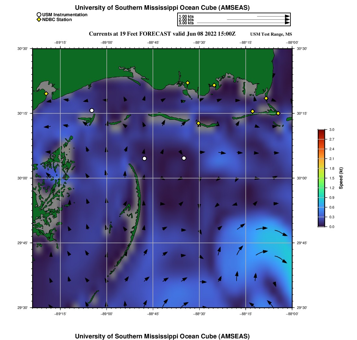The width and height of the screenshot is (357, 340).
Task: Click the USM Instrumentation legend circle icon
Action: click(x=39, y=15)
